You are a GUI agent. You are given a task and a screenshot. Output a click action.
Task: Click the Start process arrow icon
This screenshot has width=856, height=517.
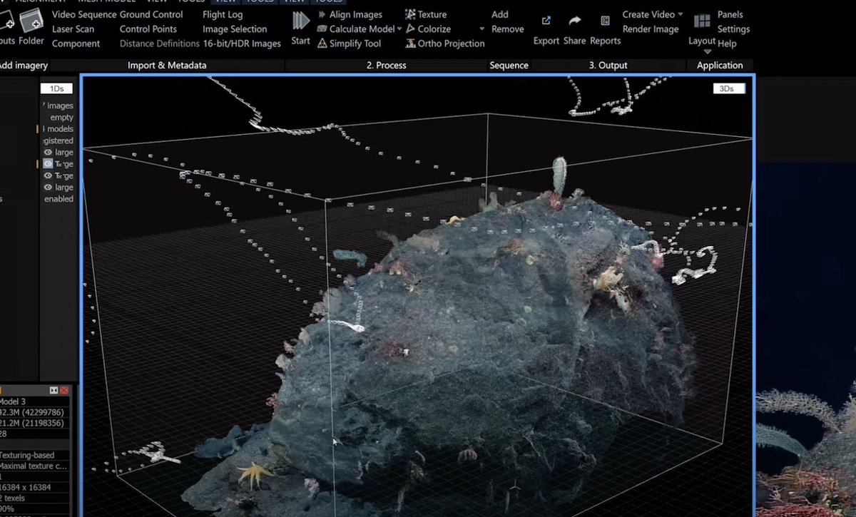300,21
